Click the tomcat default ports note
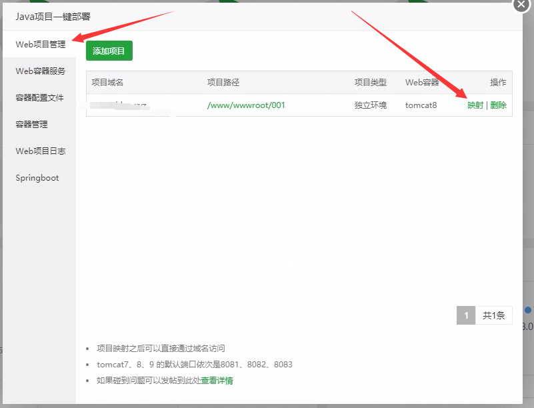Viewport: 534px width, 408px height. pyautogui.click(x=195, y=365)
